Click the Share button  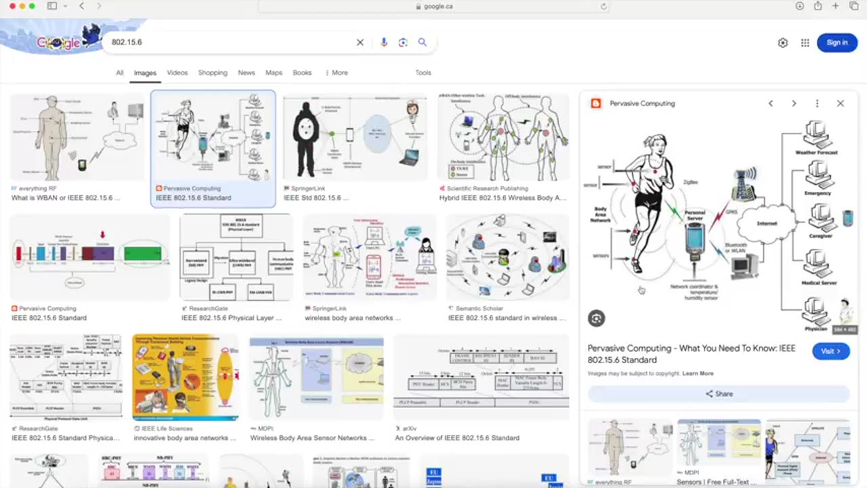(x=719, y=394)
